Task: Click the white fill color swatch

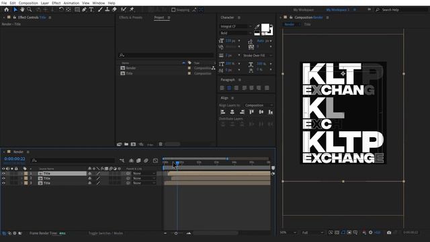Action: point(265,28)
